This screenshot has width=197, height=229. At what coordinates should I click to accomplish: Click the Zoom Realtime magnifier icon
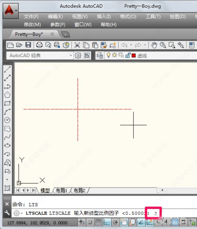163,45
